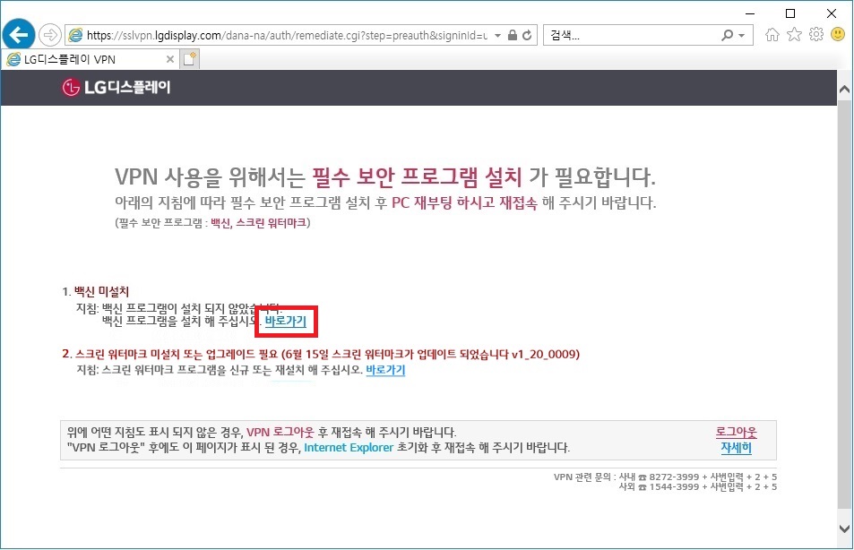Open the Favorites star icon
The height and width of the screenshot is (550, 854).
pyautogui.click(x=794, y=35)
